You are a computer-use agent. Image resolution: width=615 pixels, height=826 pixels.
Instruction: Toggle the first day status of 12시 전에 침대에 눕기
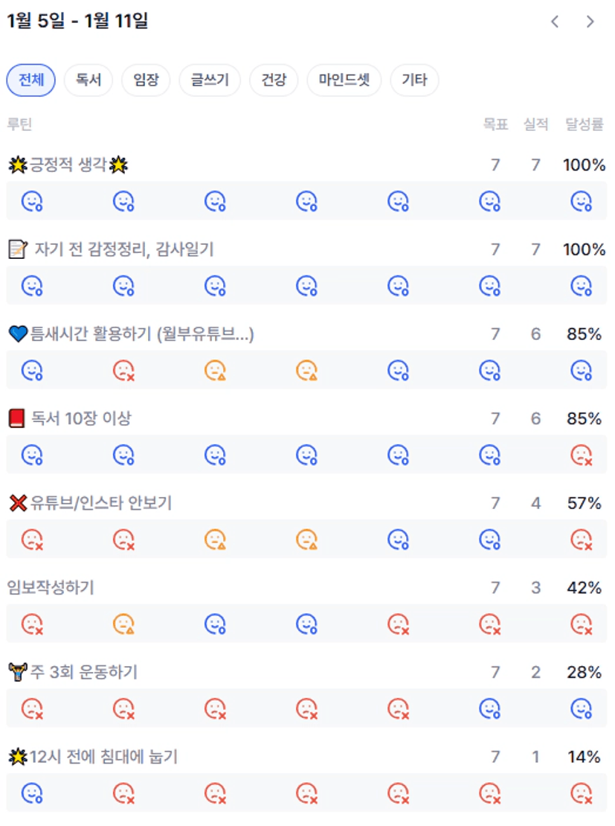32,793
